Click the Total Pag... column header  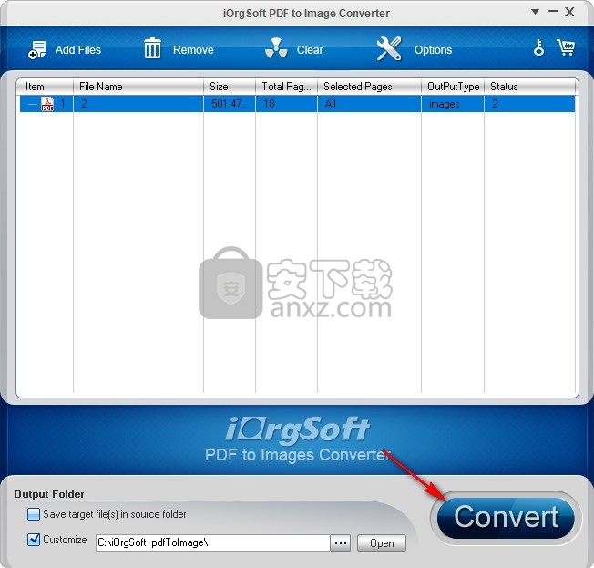click(286, 87)
